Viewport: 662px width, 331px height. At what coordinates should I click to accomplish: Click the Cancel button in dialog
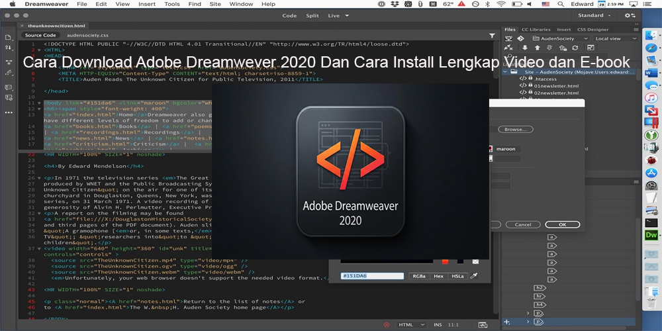pos(523,224)
